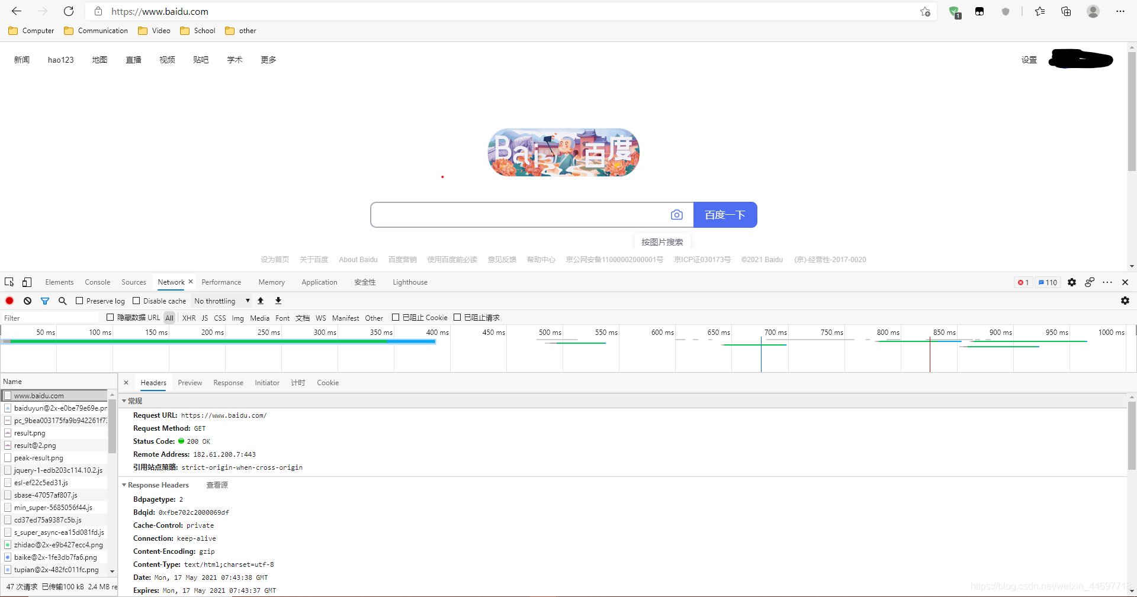Enable the Disable cache checkbox
The image size is (1137, 597).
click(x=136, y=301)
